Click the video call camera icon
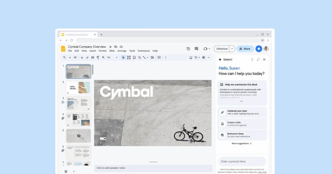Screen dimensions: 332x174 click(x=205, y=49)
